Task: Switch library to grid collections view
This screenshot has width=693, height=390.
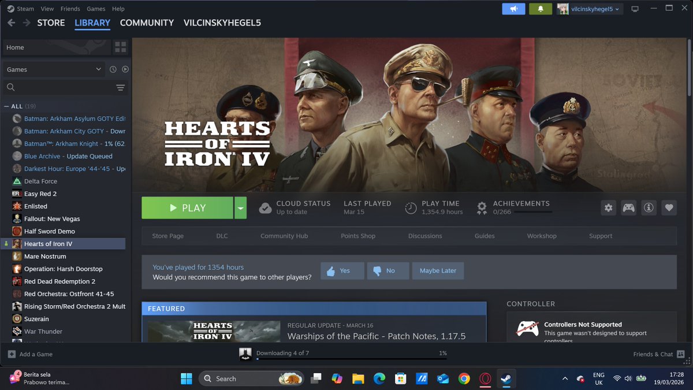Action: click(x=120, y=47)
